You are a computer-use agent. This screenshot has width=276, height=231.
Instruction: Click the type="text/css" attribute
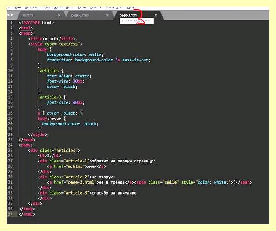pyautogui.click(x=62, y=44)
